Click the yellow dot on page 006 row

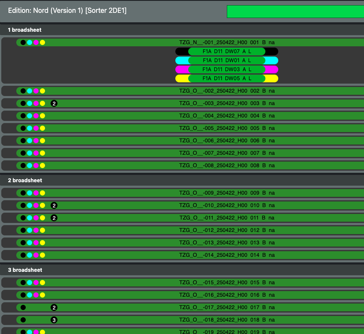pos(42,141)
